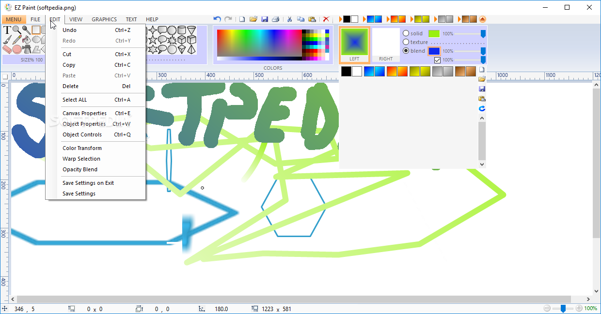Choose the eyedropper color picker tool
This screenshot has width=601, height=314.
point(26,30)
